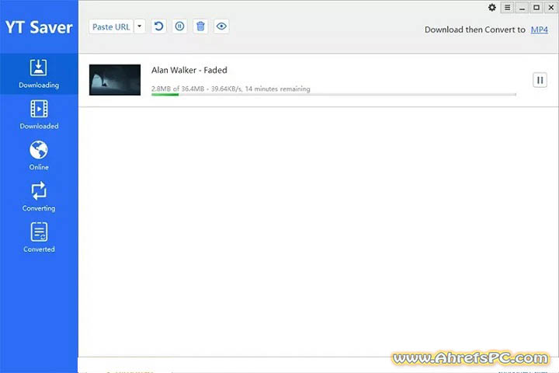Change the MP4 output format link

540,30
